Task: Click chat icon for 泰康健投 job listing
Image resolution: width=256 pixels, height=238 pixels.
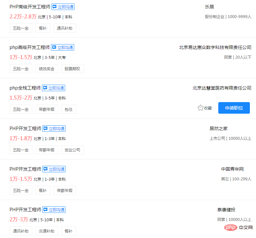Action: tap(45, 210)
